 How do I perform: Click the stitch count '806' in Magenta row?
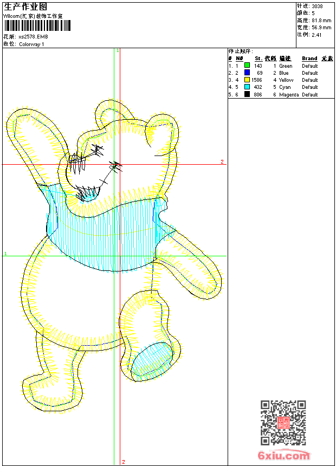point(258,95)
